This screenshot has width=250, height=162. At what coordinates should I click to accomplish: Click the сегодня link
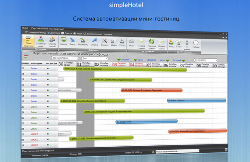pos(151,60)
